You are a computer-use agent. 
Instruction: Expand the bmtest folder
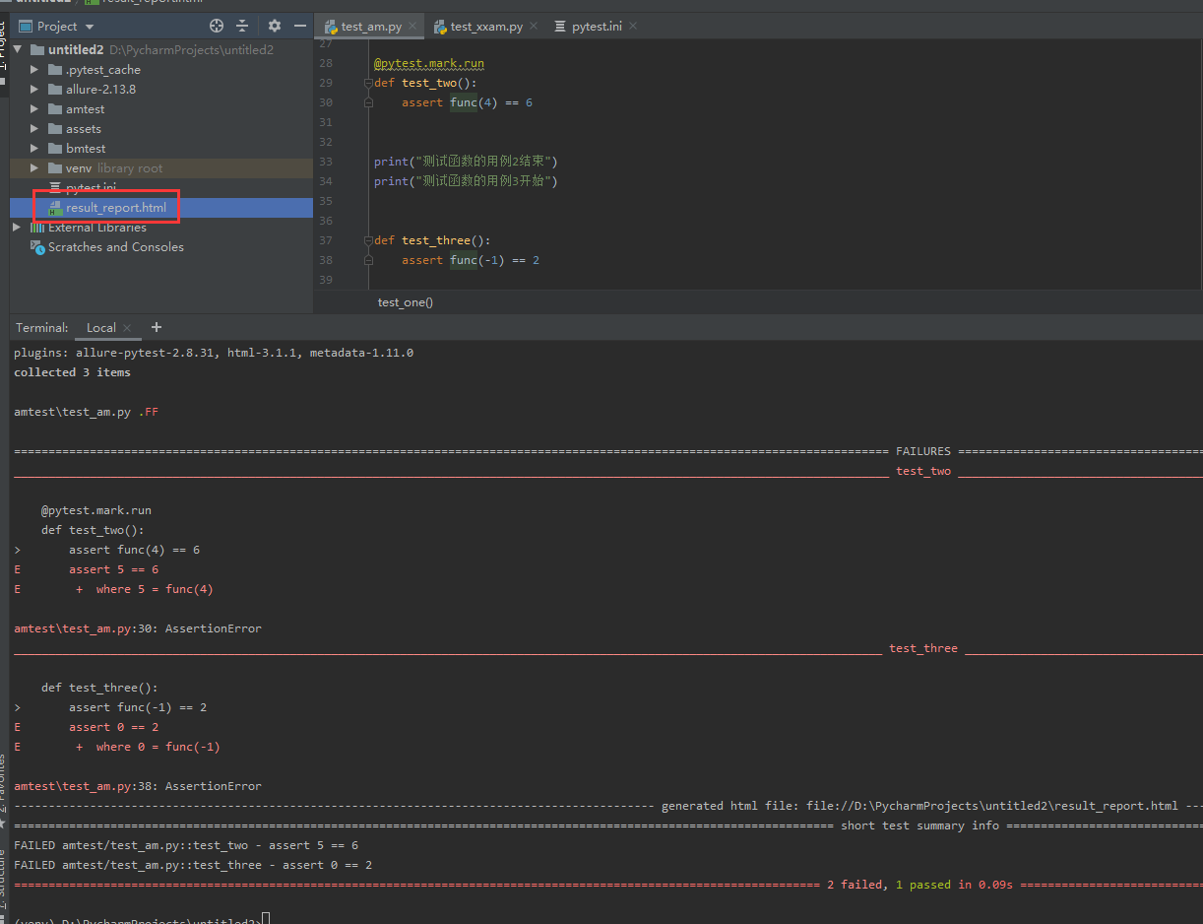(34, 149)
